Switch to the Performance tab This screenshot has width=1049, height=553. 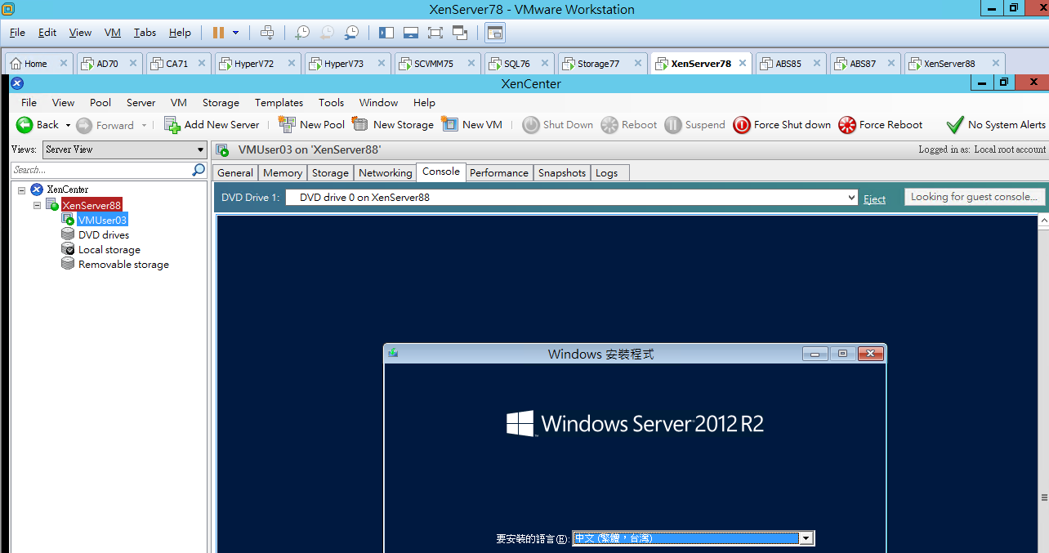[x=499, y=172]
